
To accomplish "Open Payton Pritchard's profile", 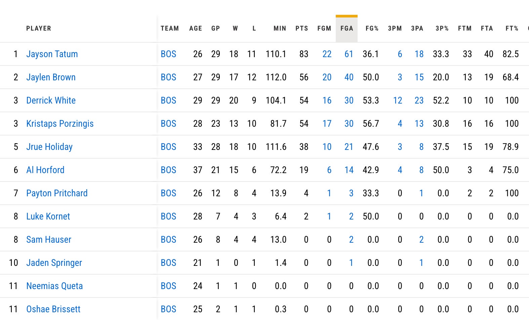I will 57,193.
